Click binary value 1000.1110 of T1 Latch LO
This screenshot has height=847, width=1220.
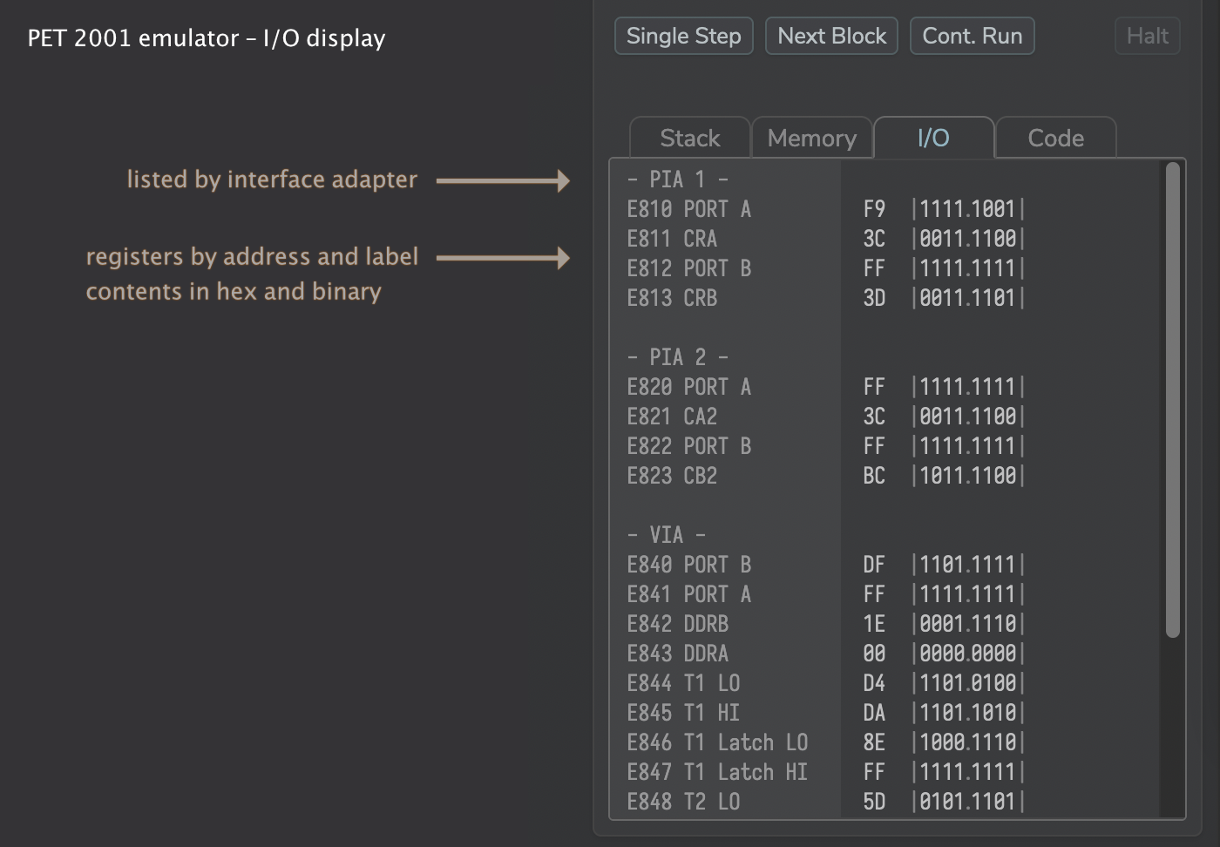tap(968, 742)
